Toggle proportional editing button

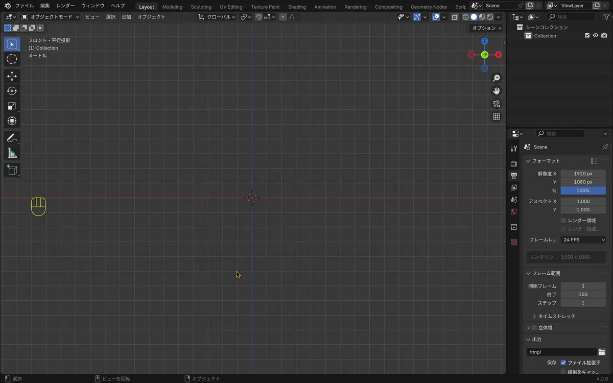282,17
